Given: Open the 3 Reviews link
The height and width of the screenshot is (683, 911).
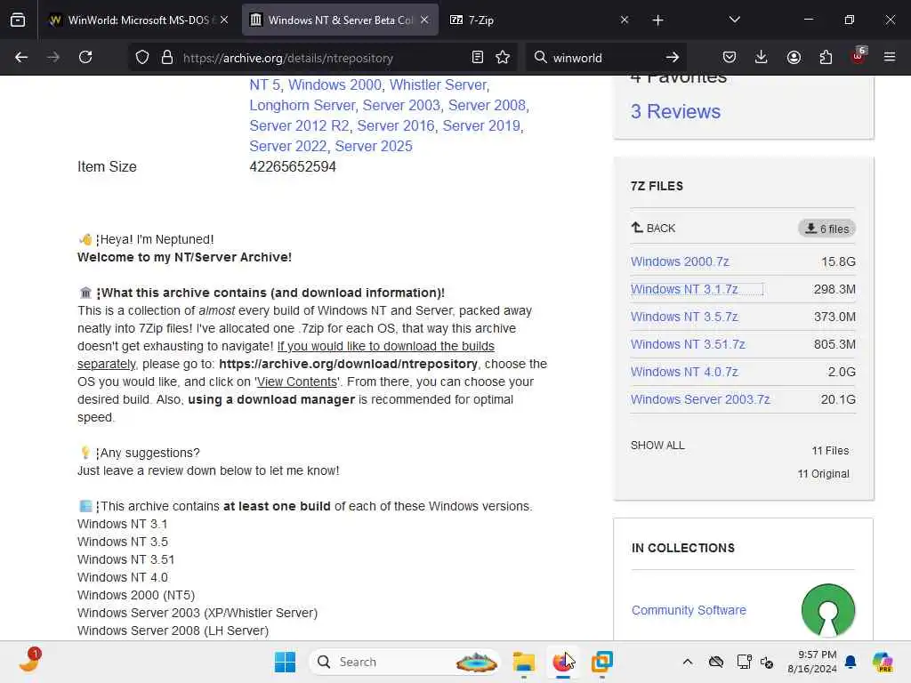Looking at the screenshot, I should tap(676, 111).
